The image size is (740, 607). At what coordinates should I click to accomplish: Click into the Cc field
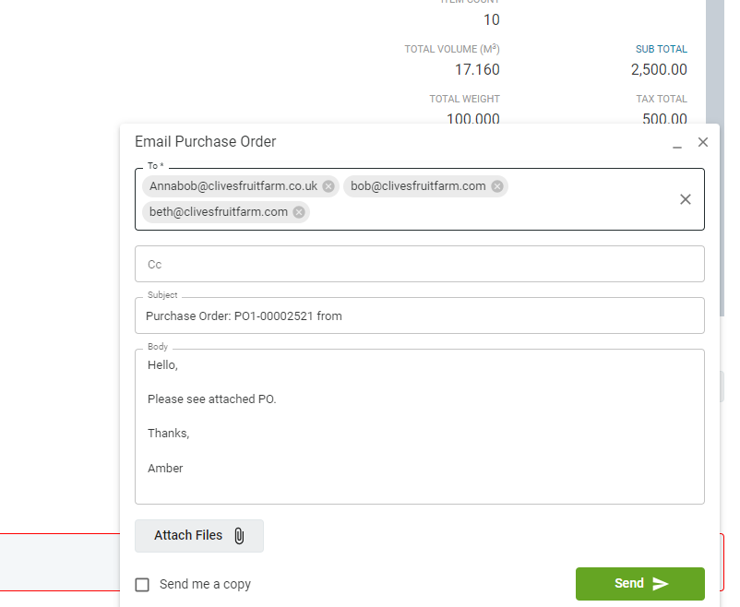420,264
